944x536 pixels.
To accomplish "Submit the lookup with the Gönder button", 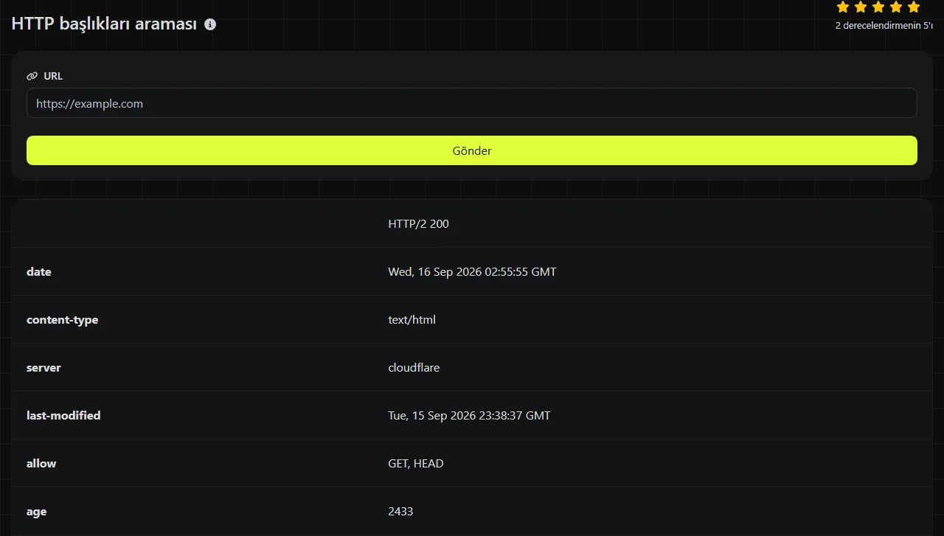I will coord(472,150).
